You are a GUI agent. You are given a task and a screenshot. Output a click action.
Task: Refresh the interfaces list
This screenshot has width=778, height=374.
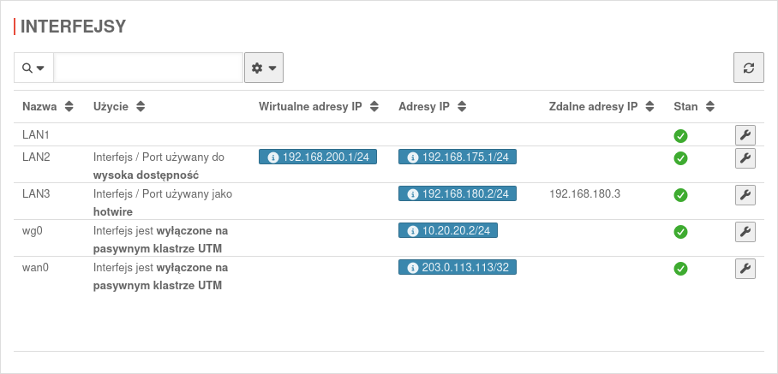coord(749,68)
